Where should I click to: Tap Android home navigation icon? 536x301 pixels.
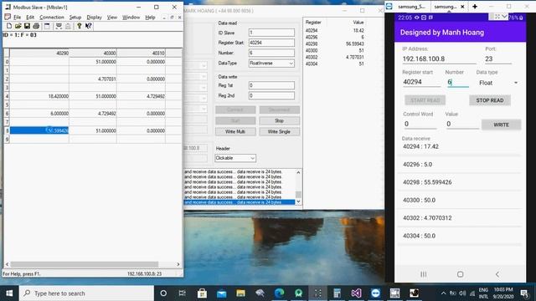(x=460, y=274)
